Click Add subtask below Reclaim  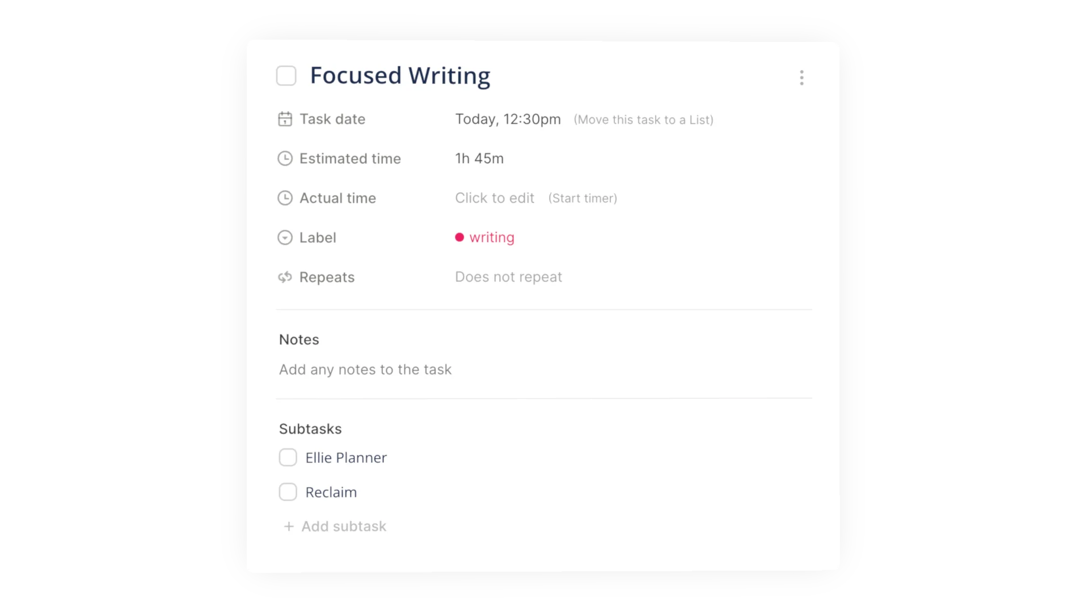point(343,526)
